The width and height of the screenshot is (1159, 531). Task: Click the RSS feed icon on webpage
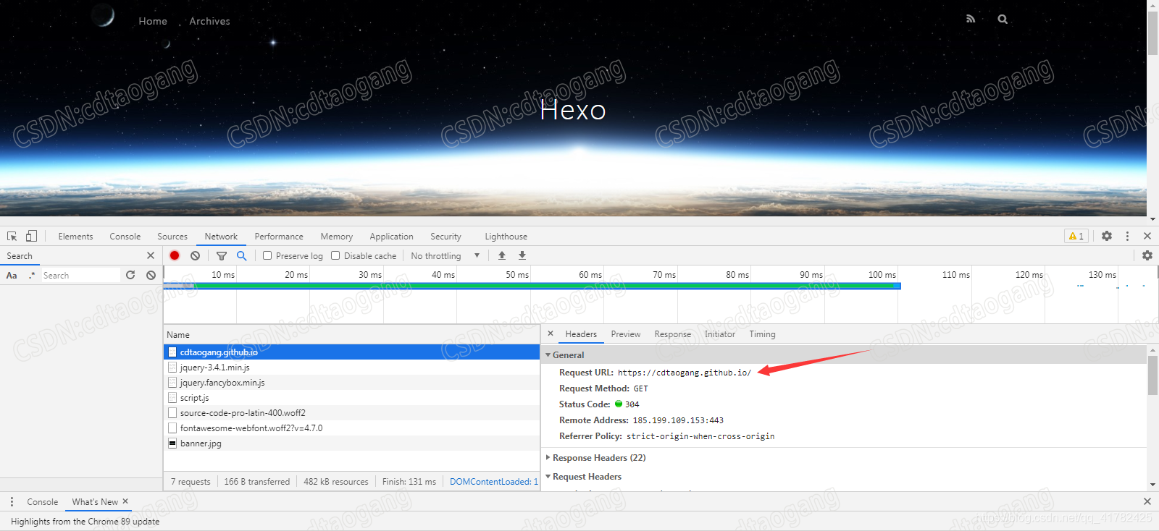click(x=971, y=19)
